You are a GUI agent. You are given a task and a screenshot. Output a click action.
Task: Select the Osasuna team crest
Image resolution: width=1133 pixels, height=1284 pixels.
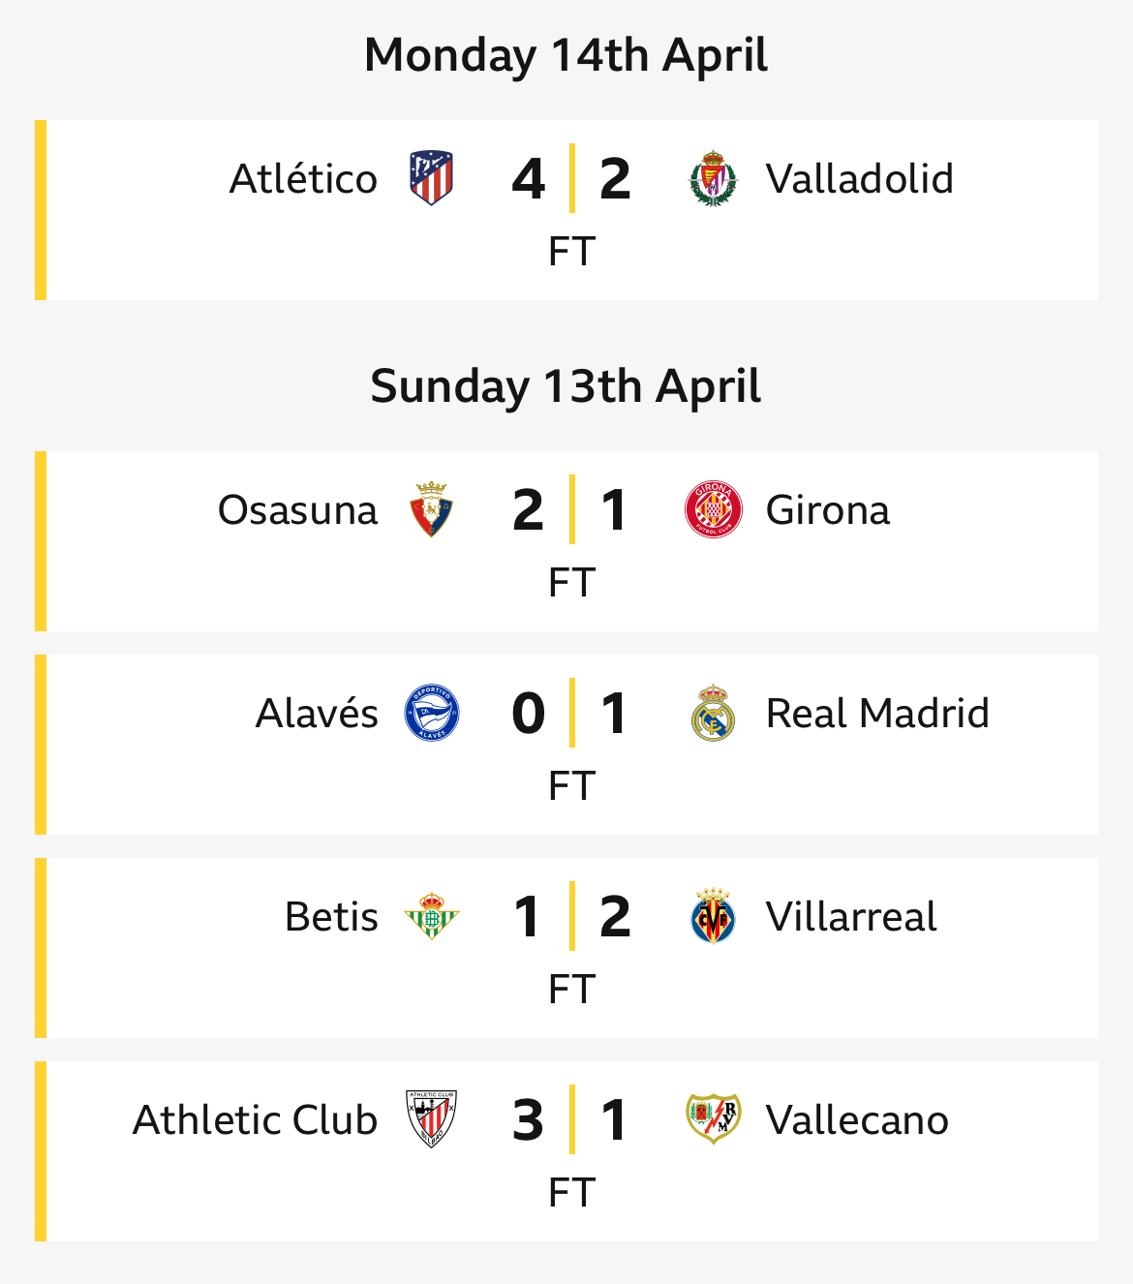431,509
